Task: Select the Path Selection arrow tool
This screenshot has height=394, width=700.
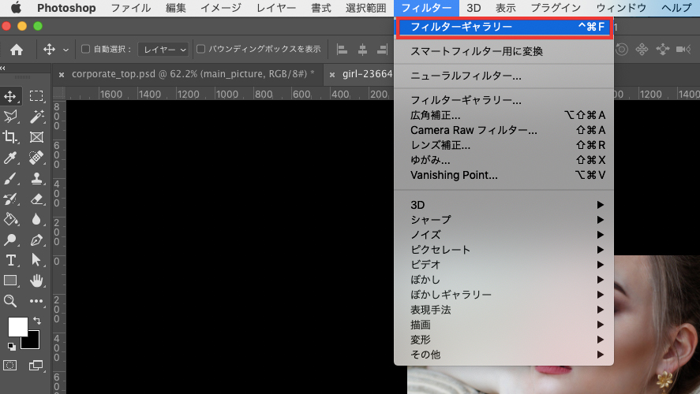Action: point(36,260)
